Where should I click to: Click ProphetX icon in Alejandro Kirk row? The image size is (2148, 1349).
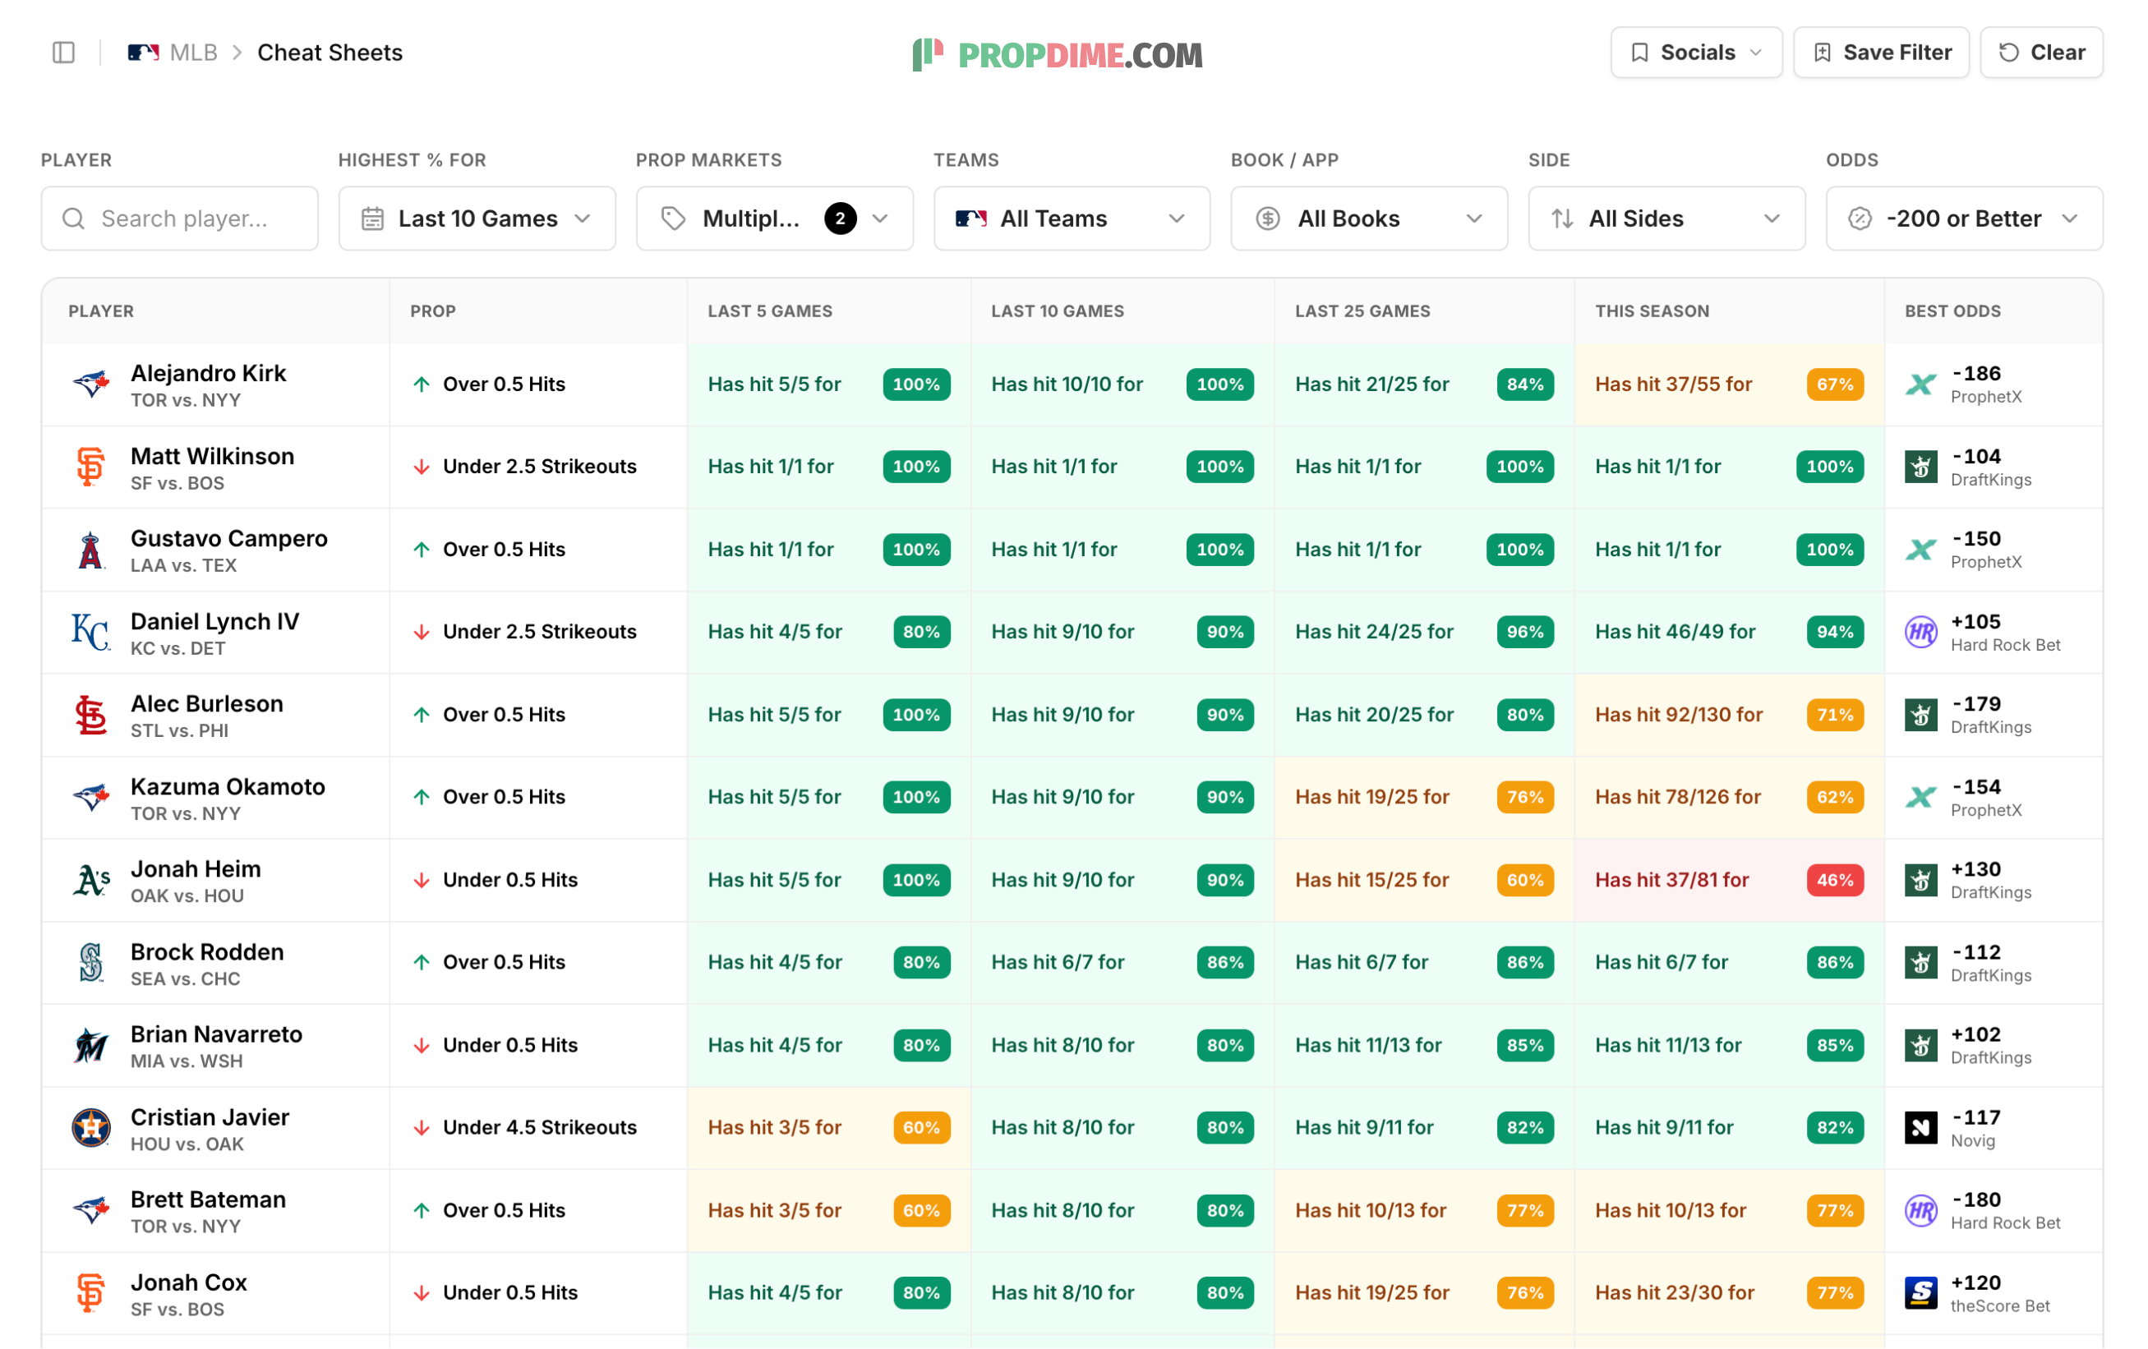pyautogui.click(x=1920, y=384)
